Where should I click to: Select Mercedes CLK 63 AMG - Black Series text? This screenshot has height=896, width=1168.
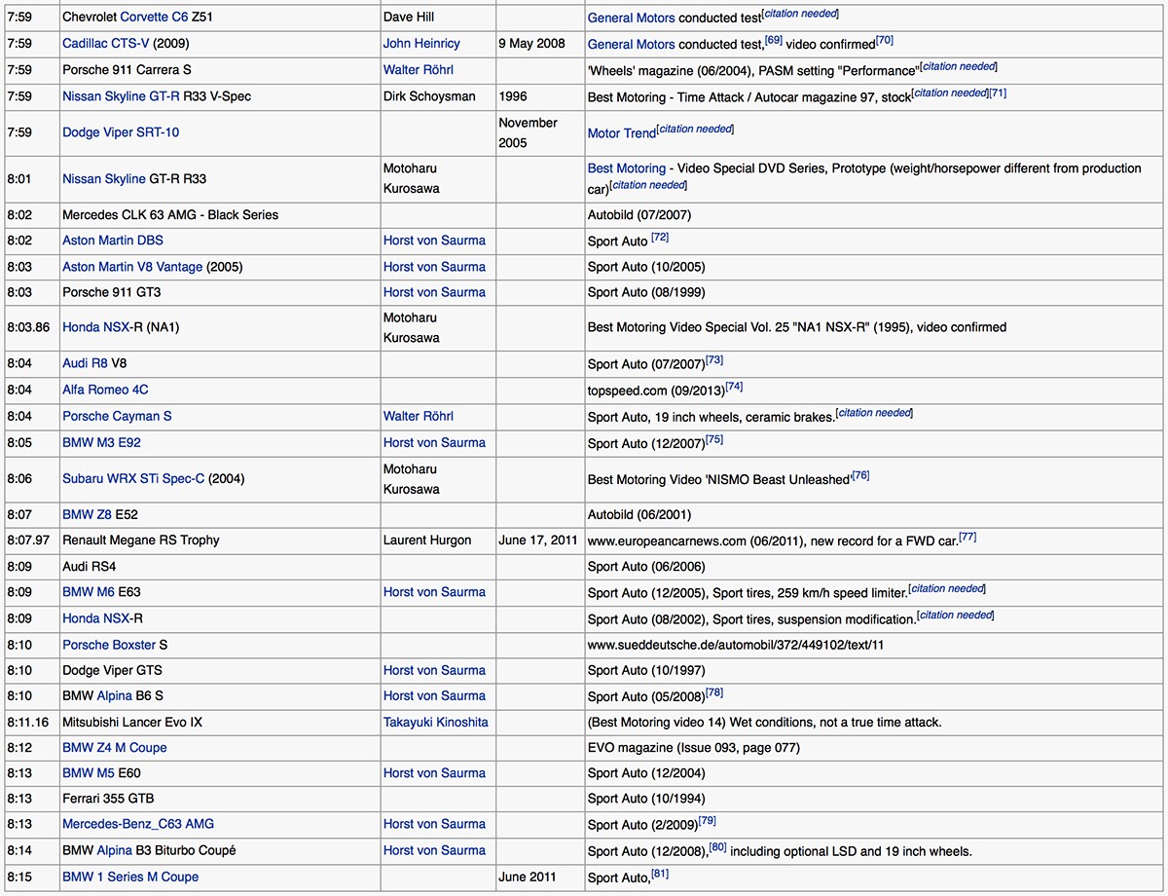tap(170, 214)
